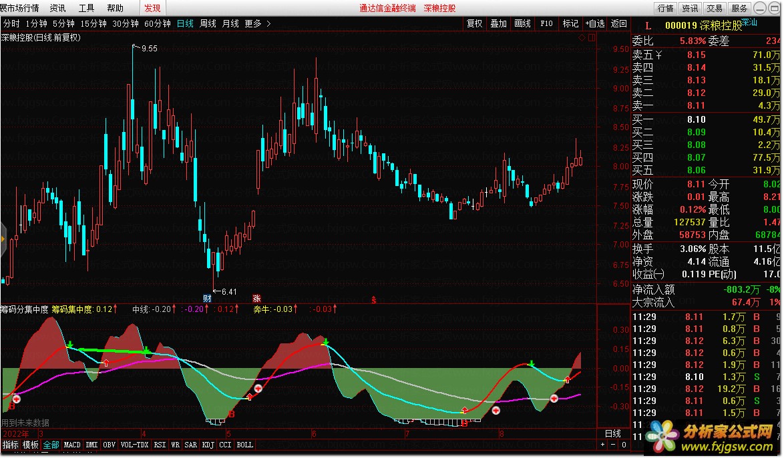The height and width of the screenshot is (458, 784).
Task: Click the 返回 back button
Action: coord(619,23)
